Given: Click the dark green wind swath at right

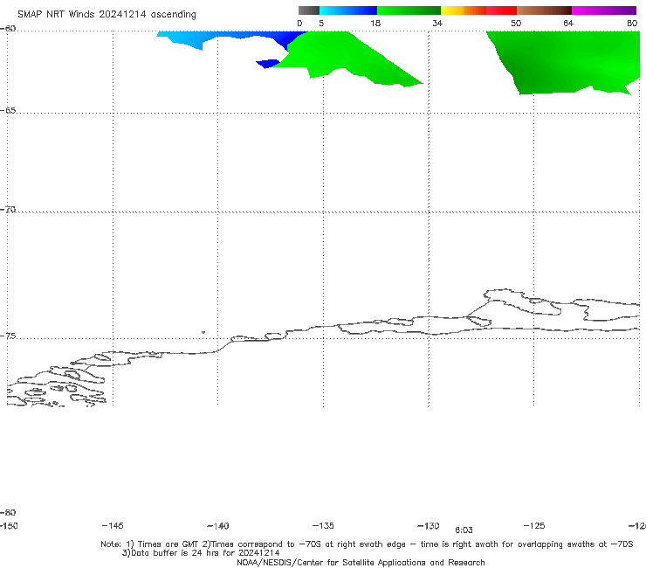Looking at the screenshot, I should click(x=565, y=62).
